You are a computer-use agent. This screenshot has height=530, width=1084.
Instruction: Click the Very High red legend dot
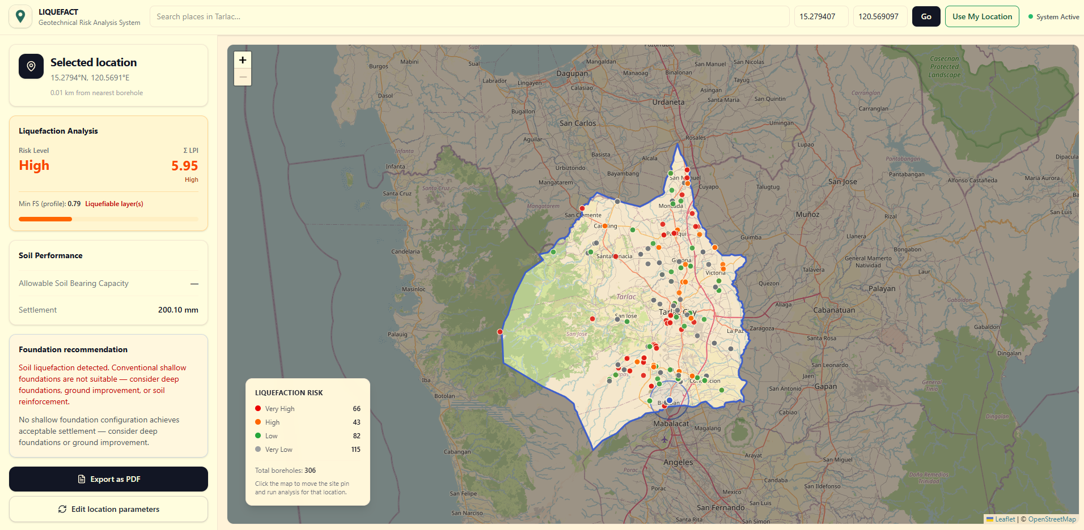click(x=258, y=408)
